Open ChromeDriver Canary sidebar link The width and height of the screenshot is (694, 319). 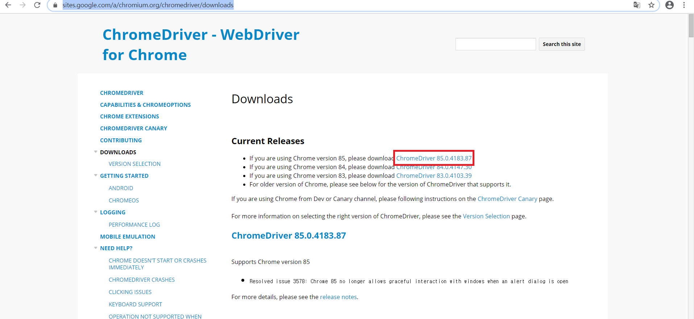133,129
